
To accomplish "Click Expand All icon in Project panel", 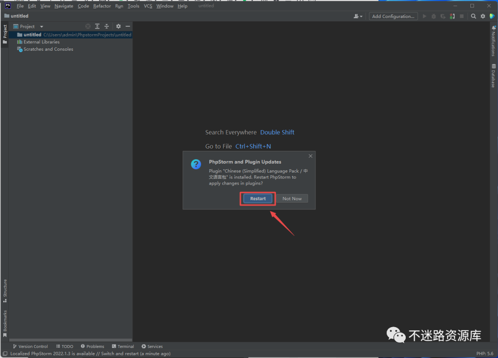I will (97, 26).
